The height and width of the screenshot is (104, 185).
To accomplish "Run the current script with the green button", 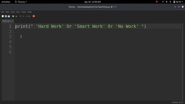I will 13,16.
